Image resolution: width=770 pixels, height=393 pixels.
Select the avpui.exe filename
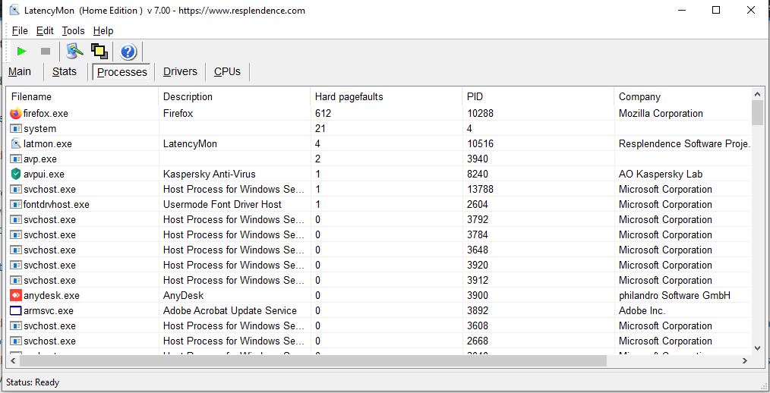click(44, 174)
